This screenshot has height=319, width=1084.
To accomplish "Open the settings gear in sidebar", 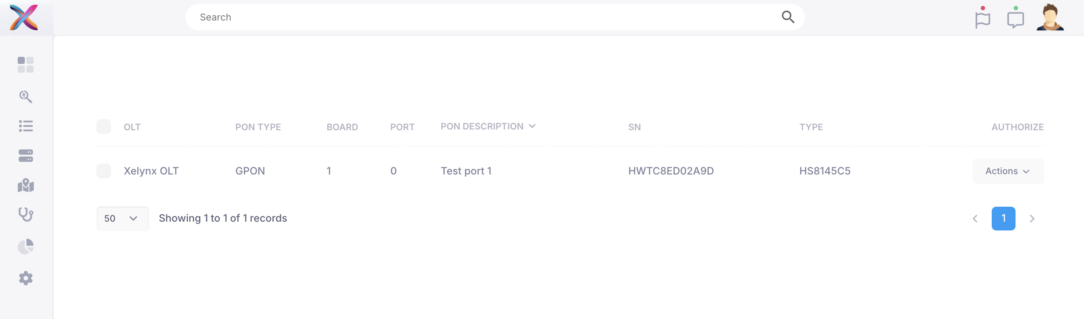I will pyautogui.click(x=26, y=278).
